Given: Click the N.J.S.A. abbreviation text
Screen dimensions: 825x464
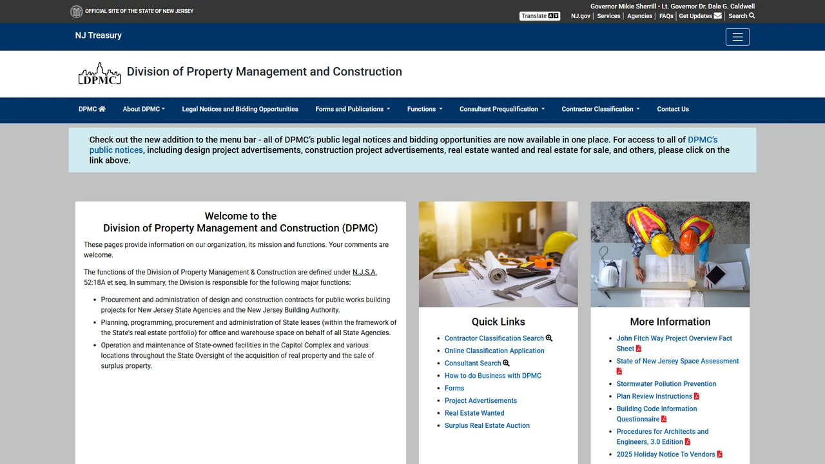Looking at the screenshot, I should tap(365, 273).
